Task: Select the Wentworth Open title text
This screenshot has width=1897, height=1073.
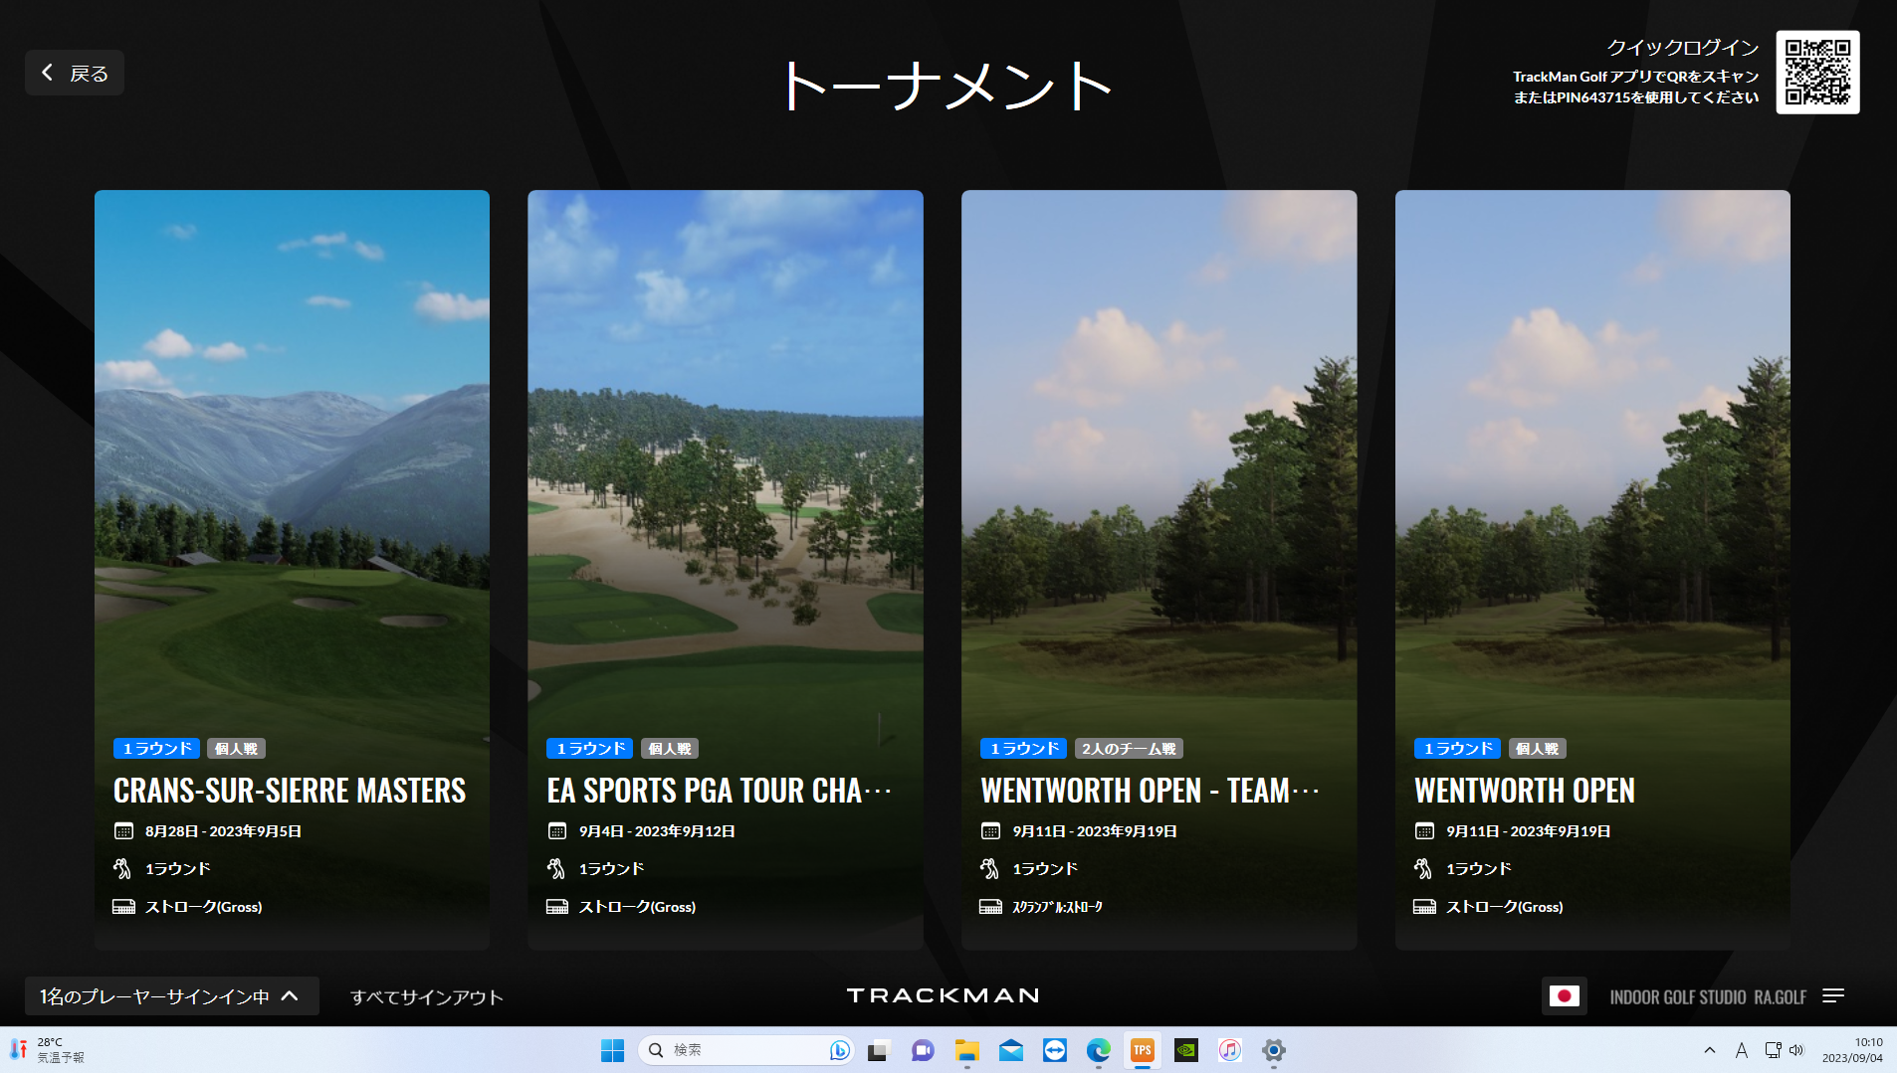Action: point(1524,791)
